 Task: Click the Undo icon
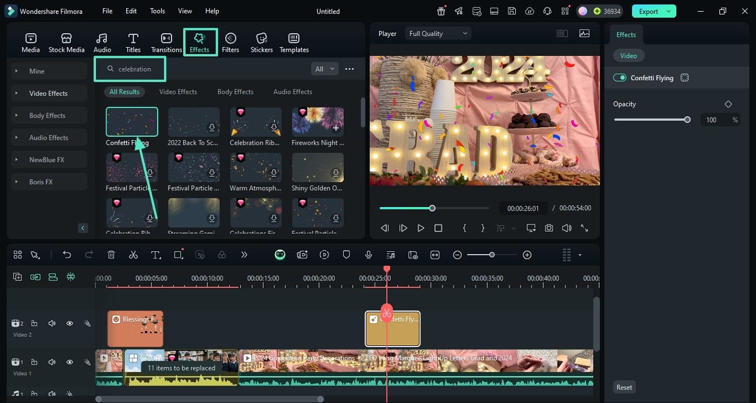[67, 255]
